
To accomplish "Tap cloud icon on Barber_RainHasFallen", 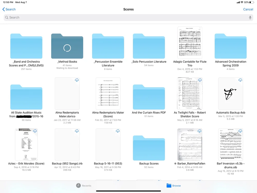I will pyautogui.click(x=200, y=131).
